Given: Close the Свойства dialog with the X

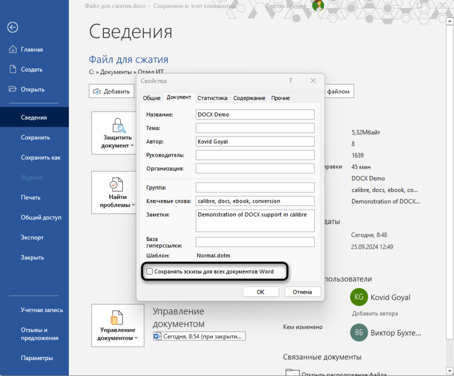Looking at the screenshot, I should point(313,80).
